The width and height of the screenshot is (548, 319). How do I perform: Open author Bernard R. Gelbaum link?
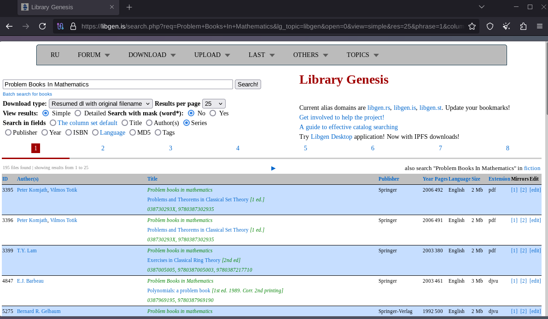coord(39,311)
